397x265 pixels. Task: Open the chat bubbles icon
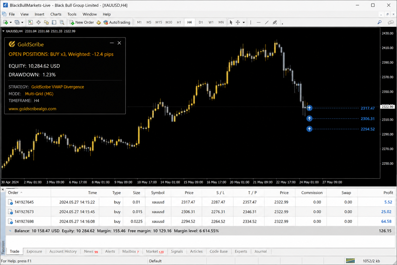391,22
